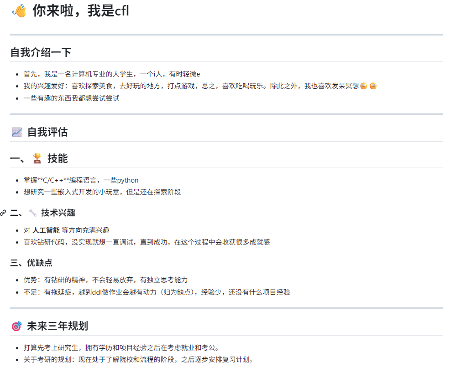This screenshot has width=472, height=367.
Task: Click the dart emoji beside 未来三年规划
Action: (16, 326)
